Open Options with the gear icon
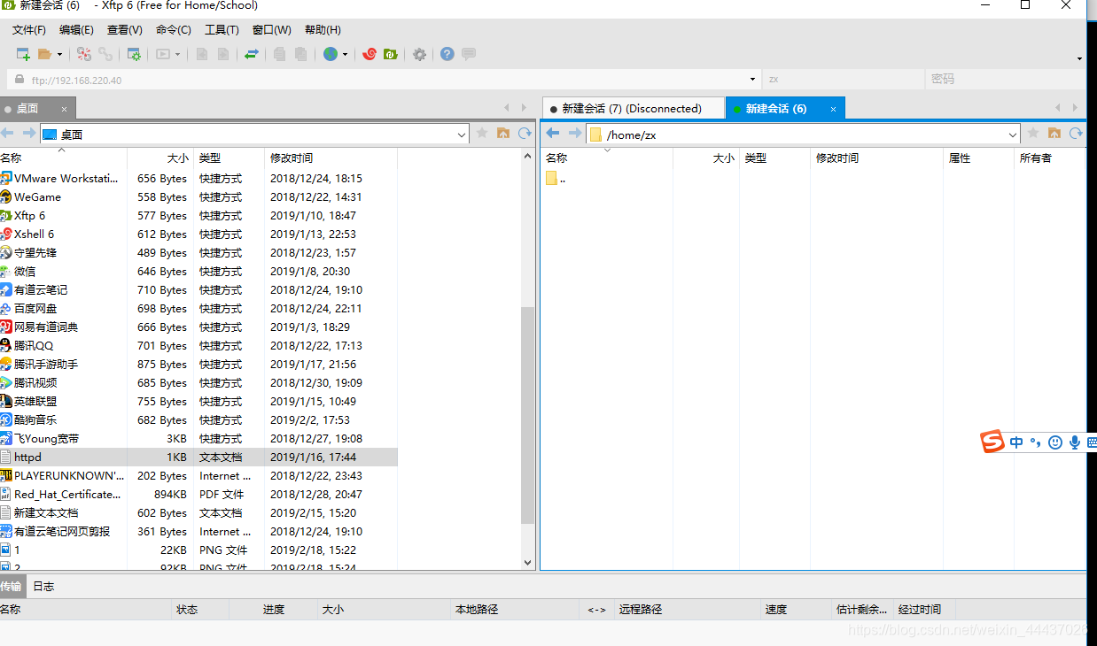The width and height of the screenshot is (1097, 646). click(x=419, y=54)
